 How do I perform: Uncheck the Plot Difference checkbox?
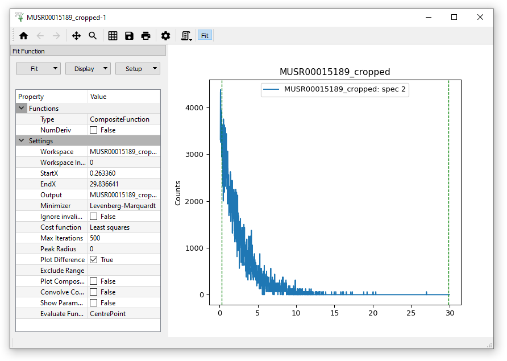(x=94, y=260)
